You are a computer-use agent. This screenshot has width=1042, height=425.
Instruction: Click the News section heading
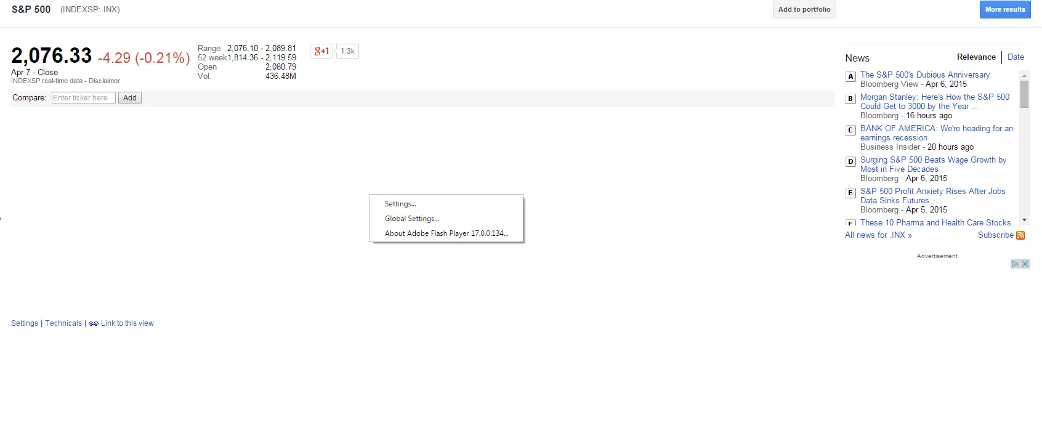pyautogui.click(x=857, y=58)
